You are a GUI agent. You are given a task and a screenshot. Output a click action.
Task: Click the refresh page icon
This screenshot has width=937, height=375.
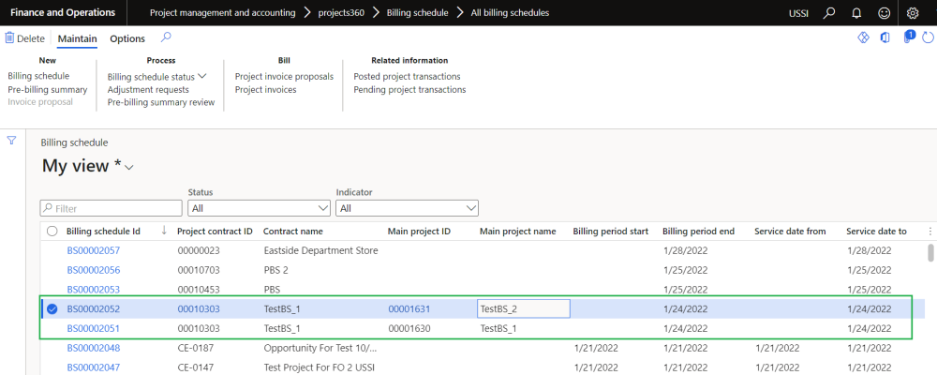click(929, 37)
